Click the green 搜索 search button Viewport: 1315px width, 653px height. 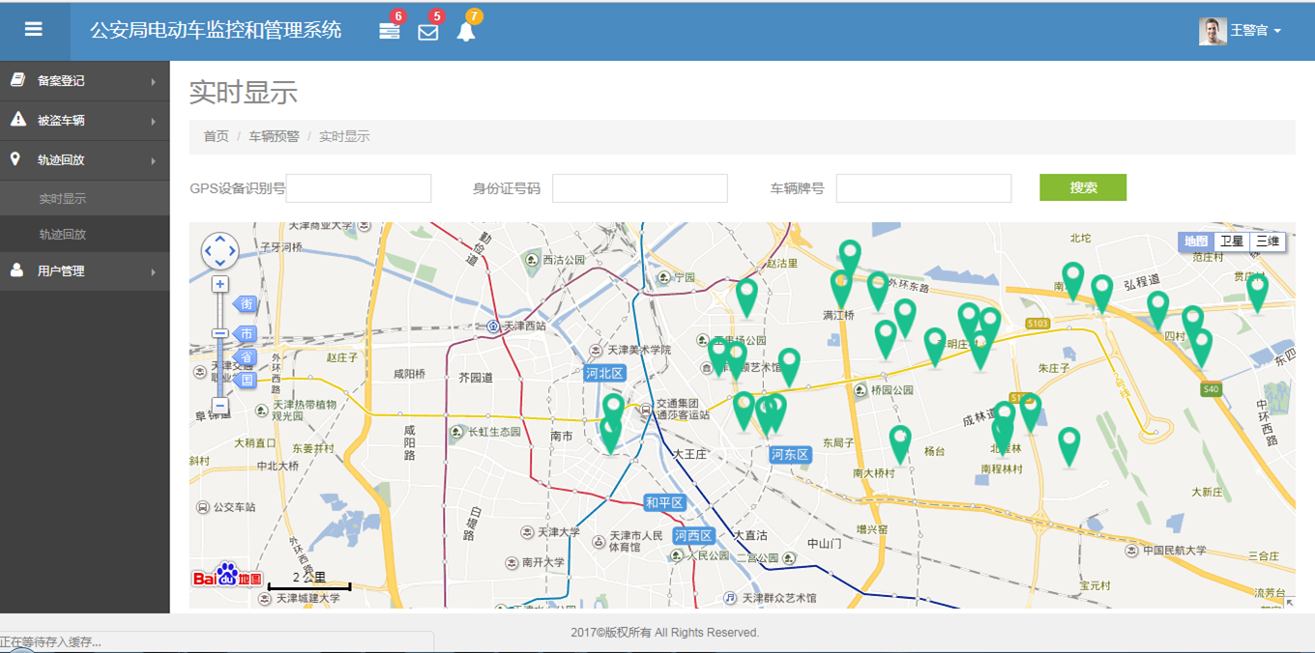[1082, 187]
